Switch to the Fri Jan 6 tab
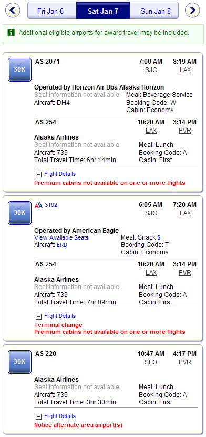 [51, 11]
